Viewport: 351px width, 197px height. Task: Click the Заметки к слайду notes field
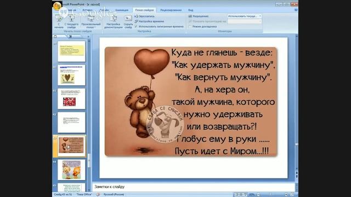[194, 187]
